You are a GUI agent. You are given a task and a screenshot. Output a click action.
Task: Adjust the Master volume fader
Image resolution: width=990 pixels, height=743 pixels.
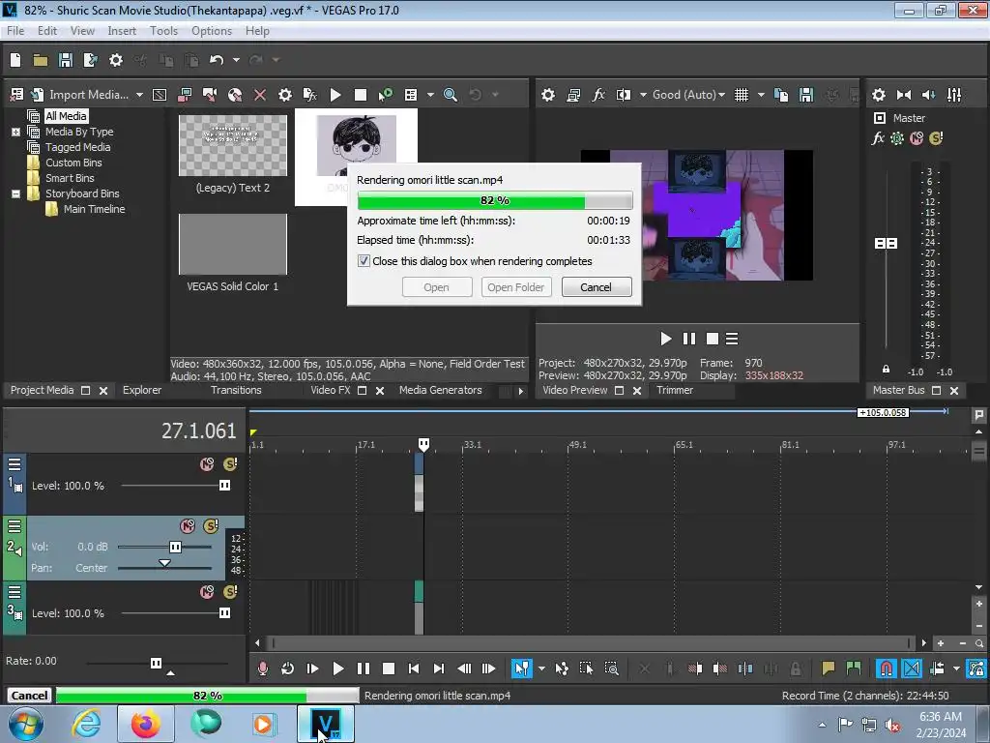point(886,243)
